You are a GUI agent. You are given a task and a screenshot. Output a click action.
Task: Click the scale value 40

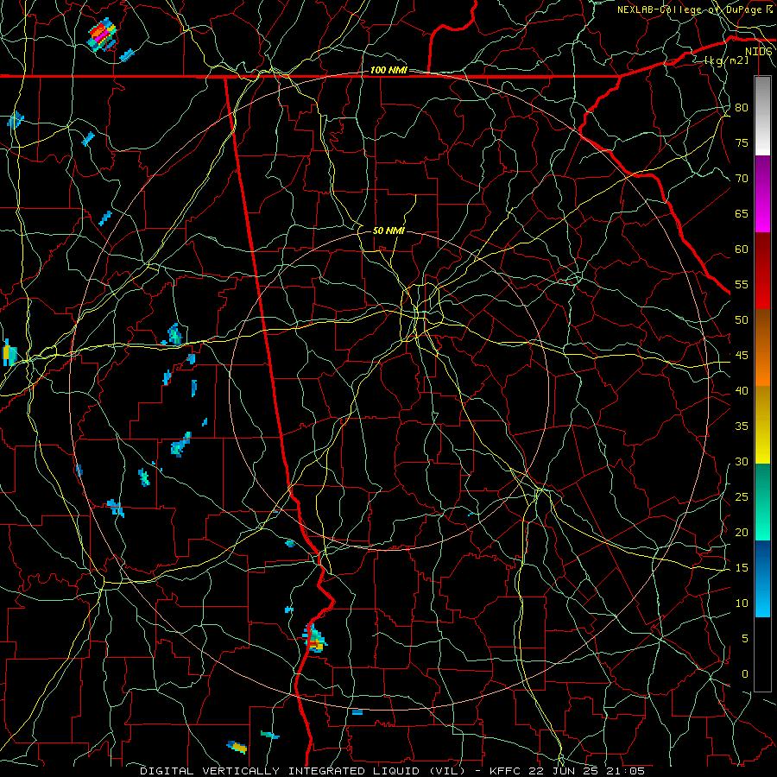coord(742,390)
